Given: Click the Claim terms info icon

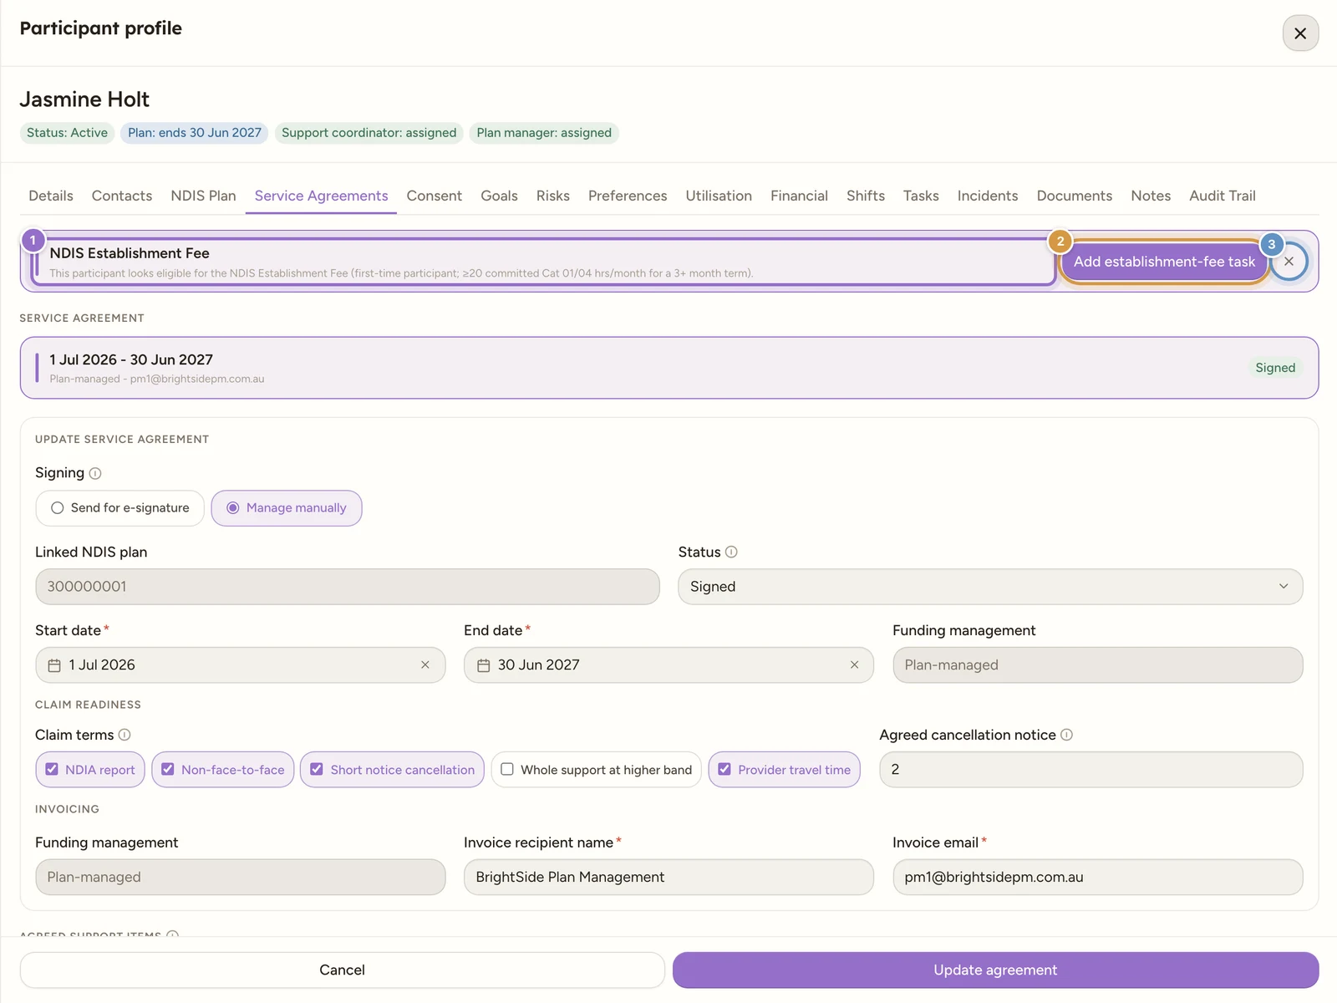Looking at the screenshot, I should point(125,735).
